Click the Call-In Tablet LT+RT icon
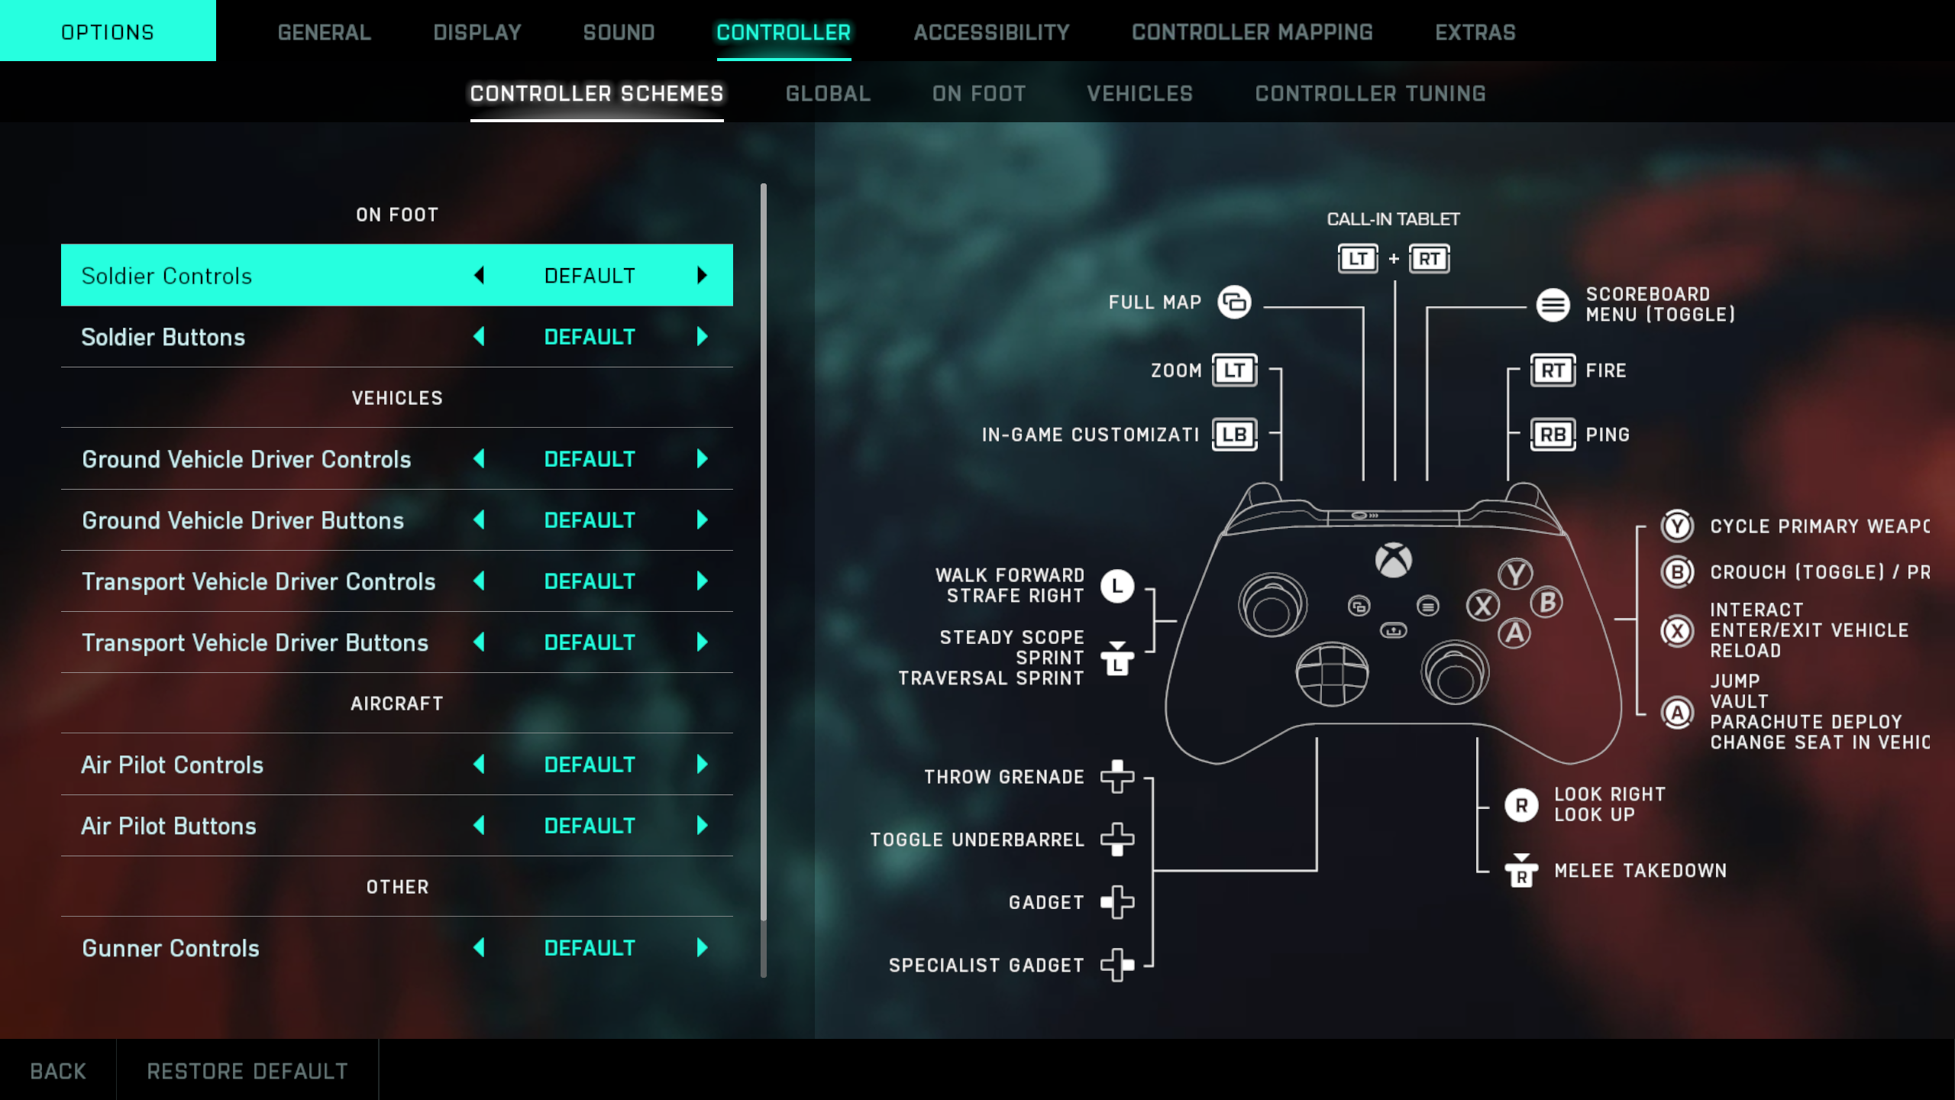The image size is (1955, 1100). point(1394,257)
